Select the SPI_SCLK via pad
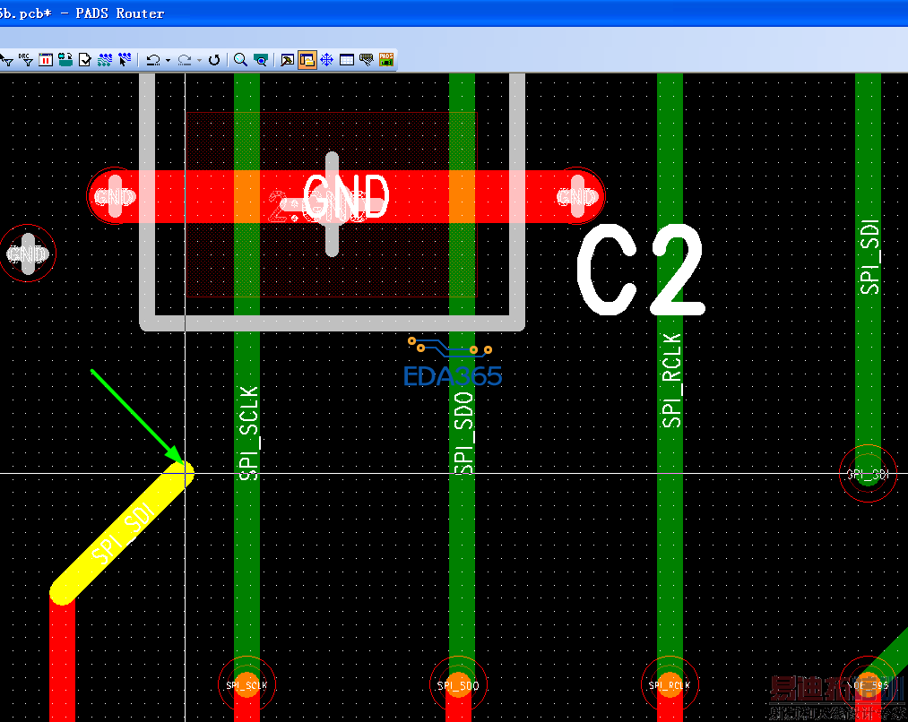Viewport: 908px width, 722px height. pyautogui.click(x=246, y=685)
